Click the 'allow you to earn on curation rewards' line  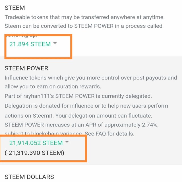pos(53,87)
